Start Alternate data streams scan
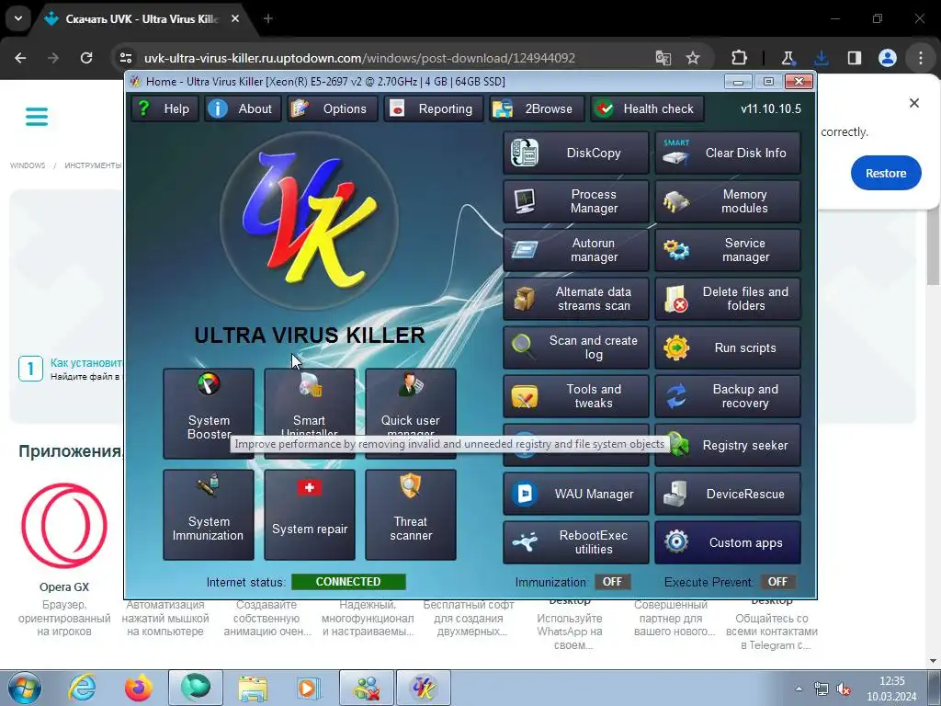This screenshot has width=941, height=706. [576, 299]
